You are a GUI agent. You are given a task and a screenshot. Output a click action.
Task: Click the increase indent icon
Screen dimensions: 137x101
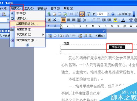coord(109,20)
